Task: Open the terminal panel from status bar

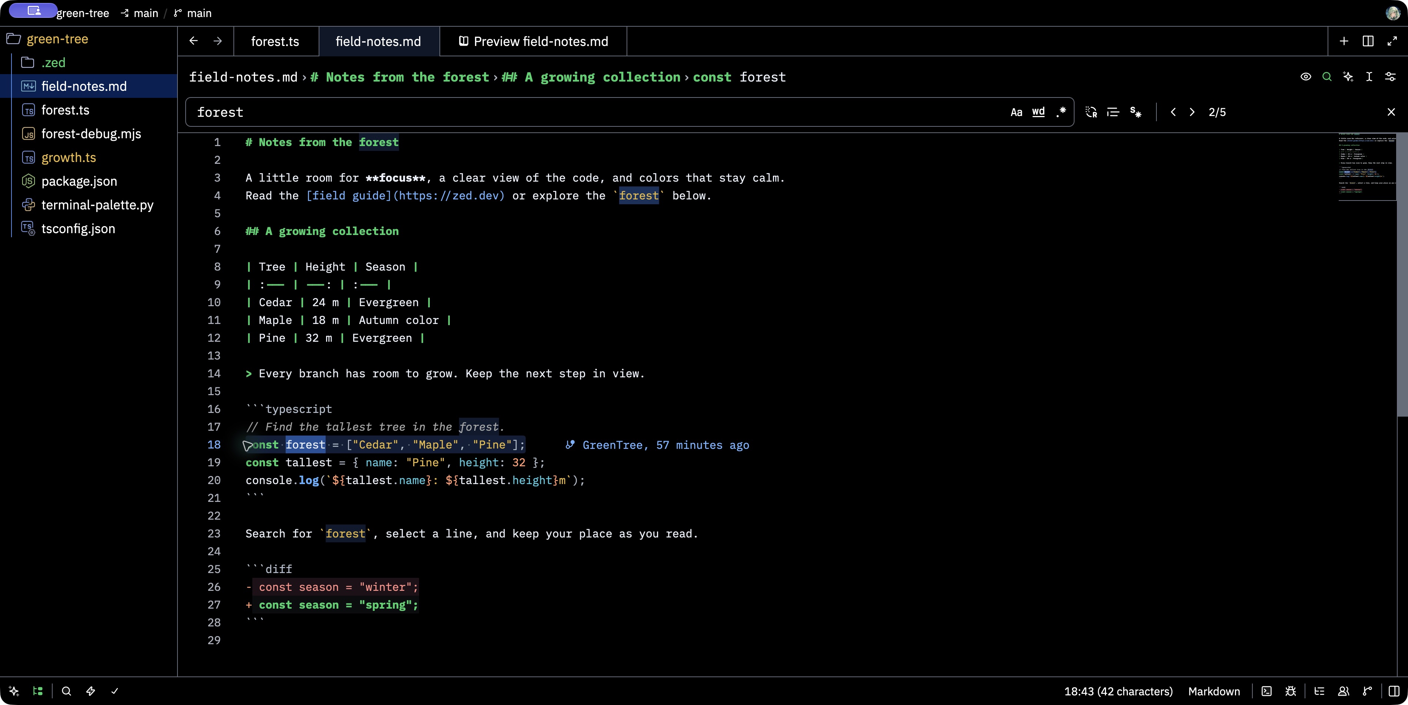Action: (1266, 691)
